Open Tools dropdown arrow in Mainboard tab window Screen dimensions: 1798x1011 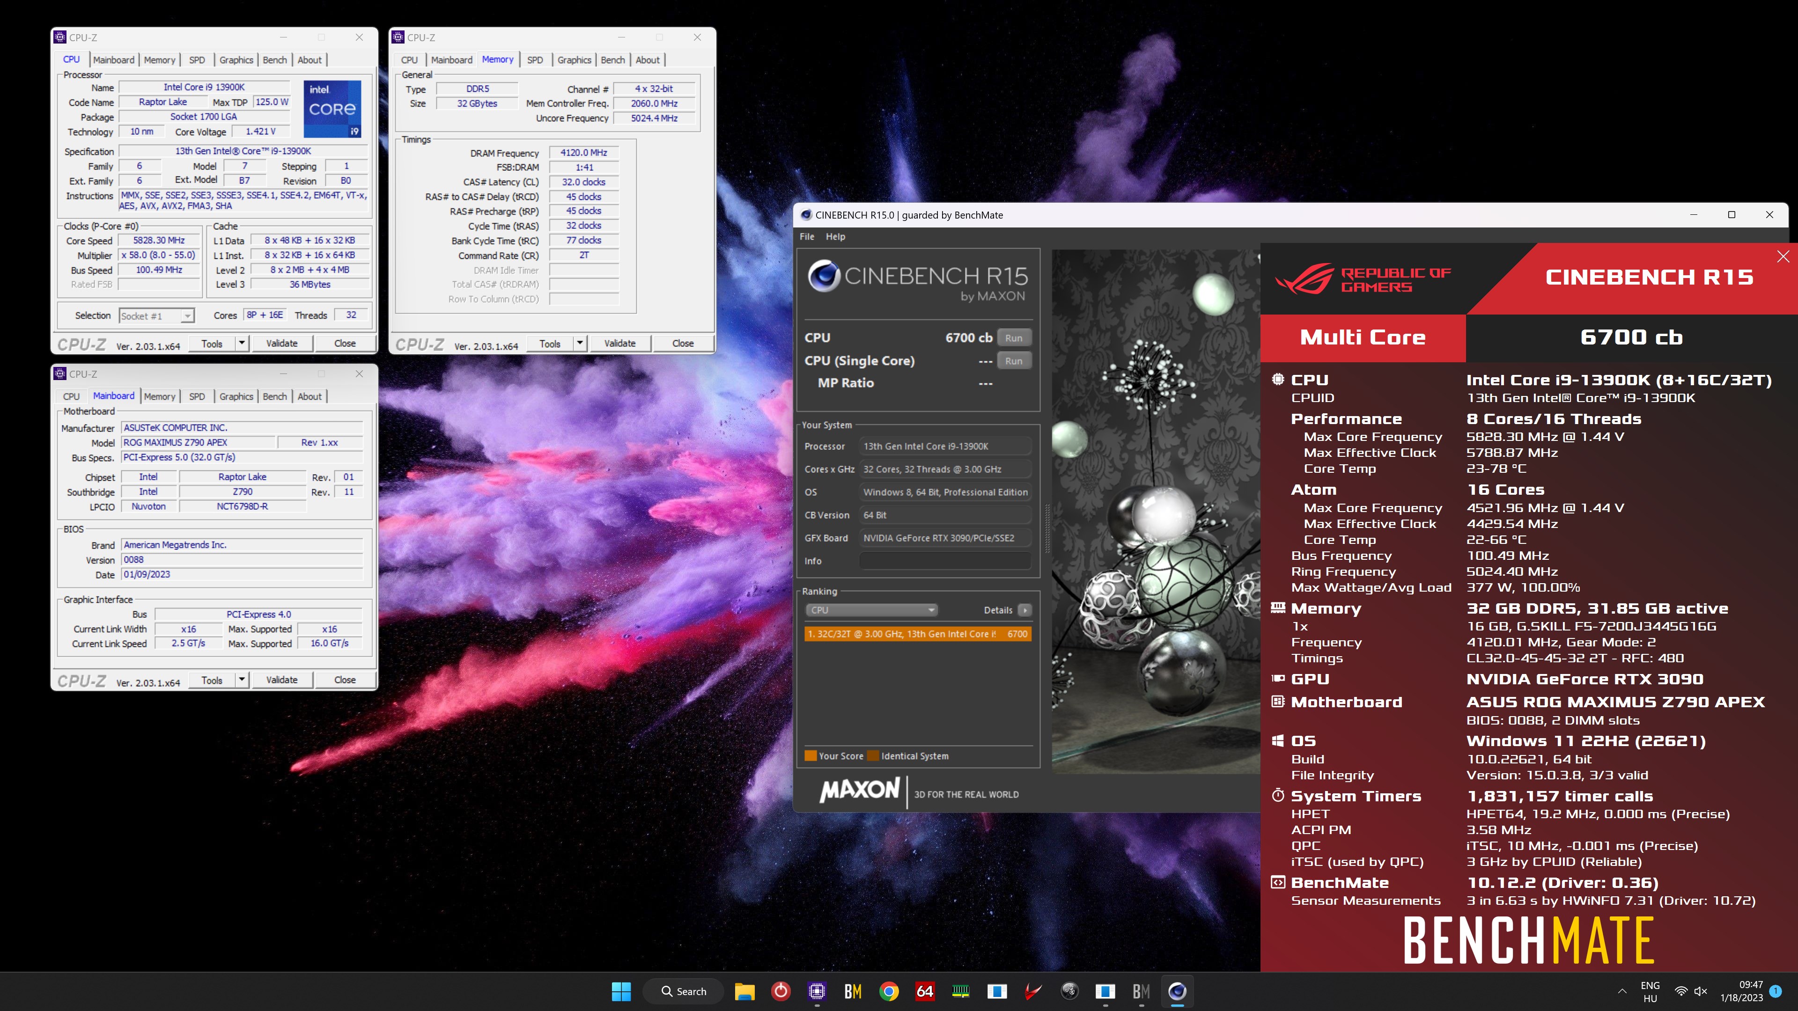(242, 680)
